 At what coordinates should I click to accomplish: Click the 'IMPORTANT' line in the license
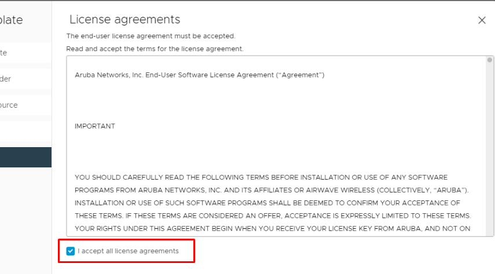click(x=95, y=126)
